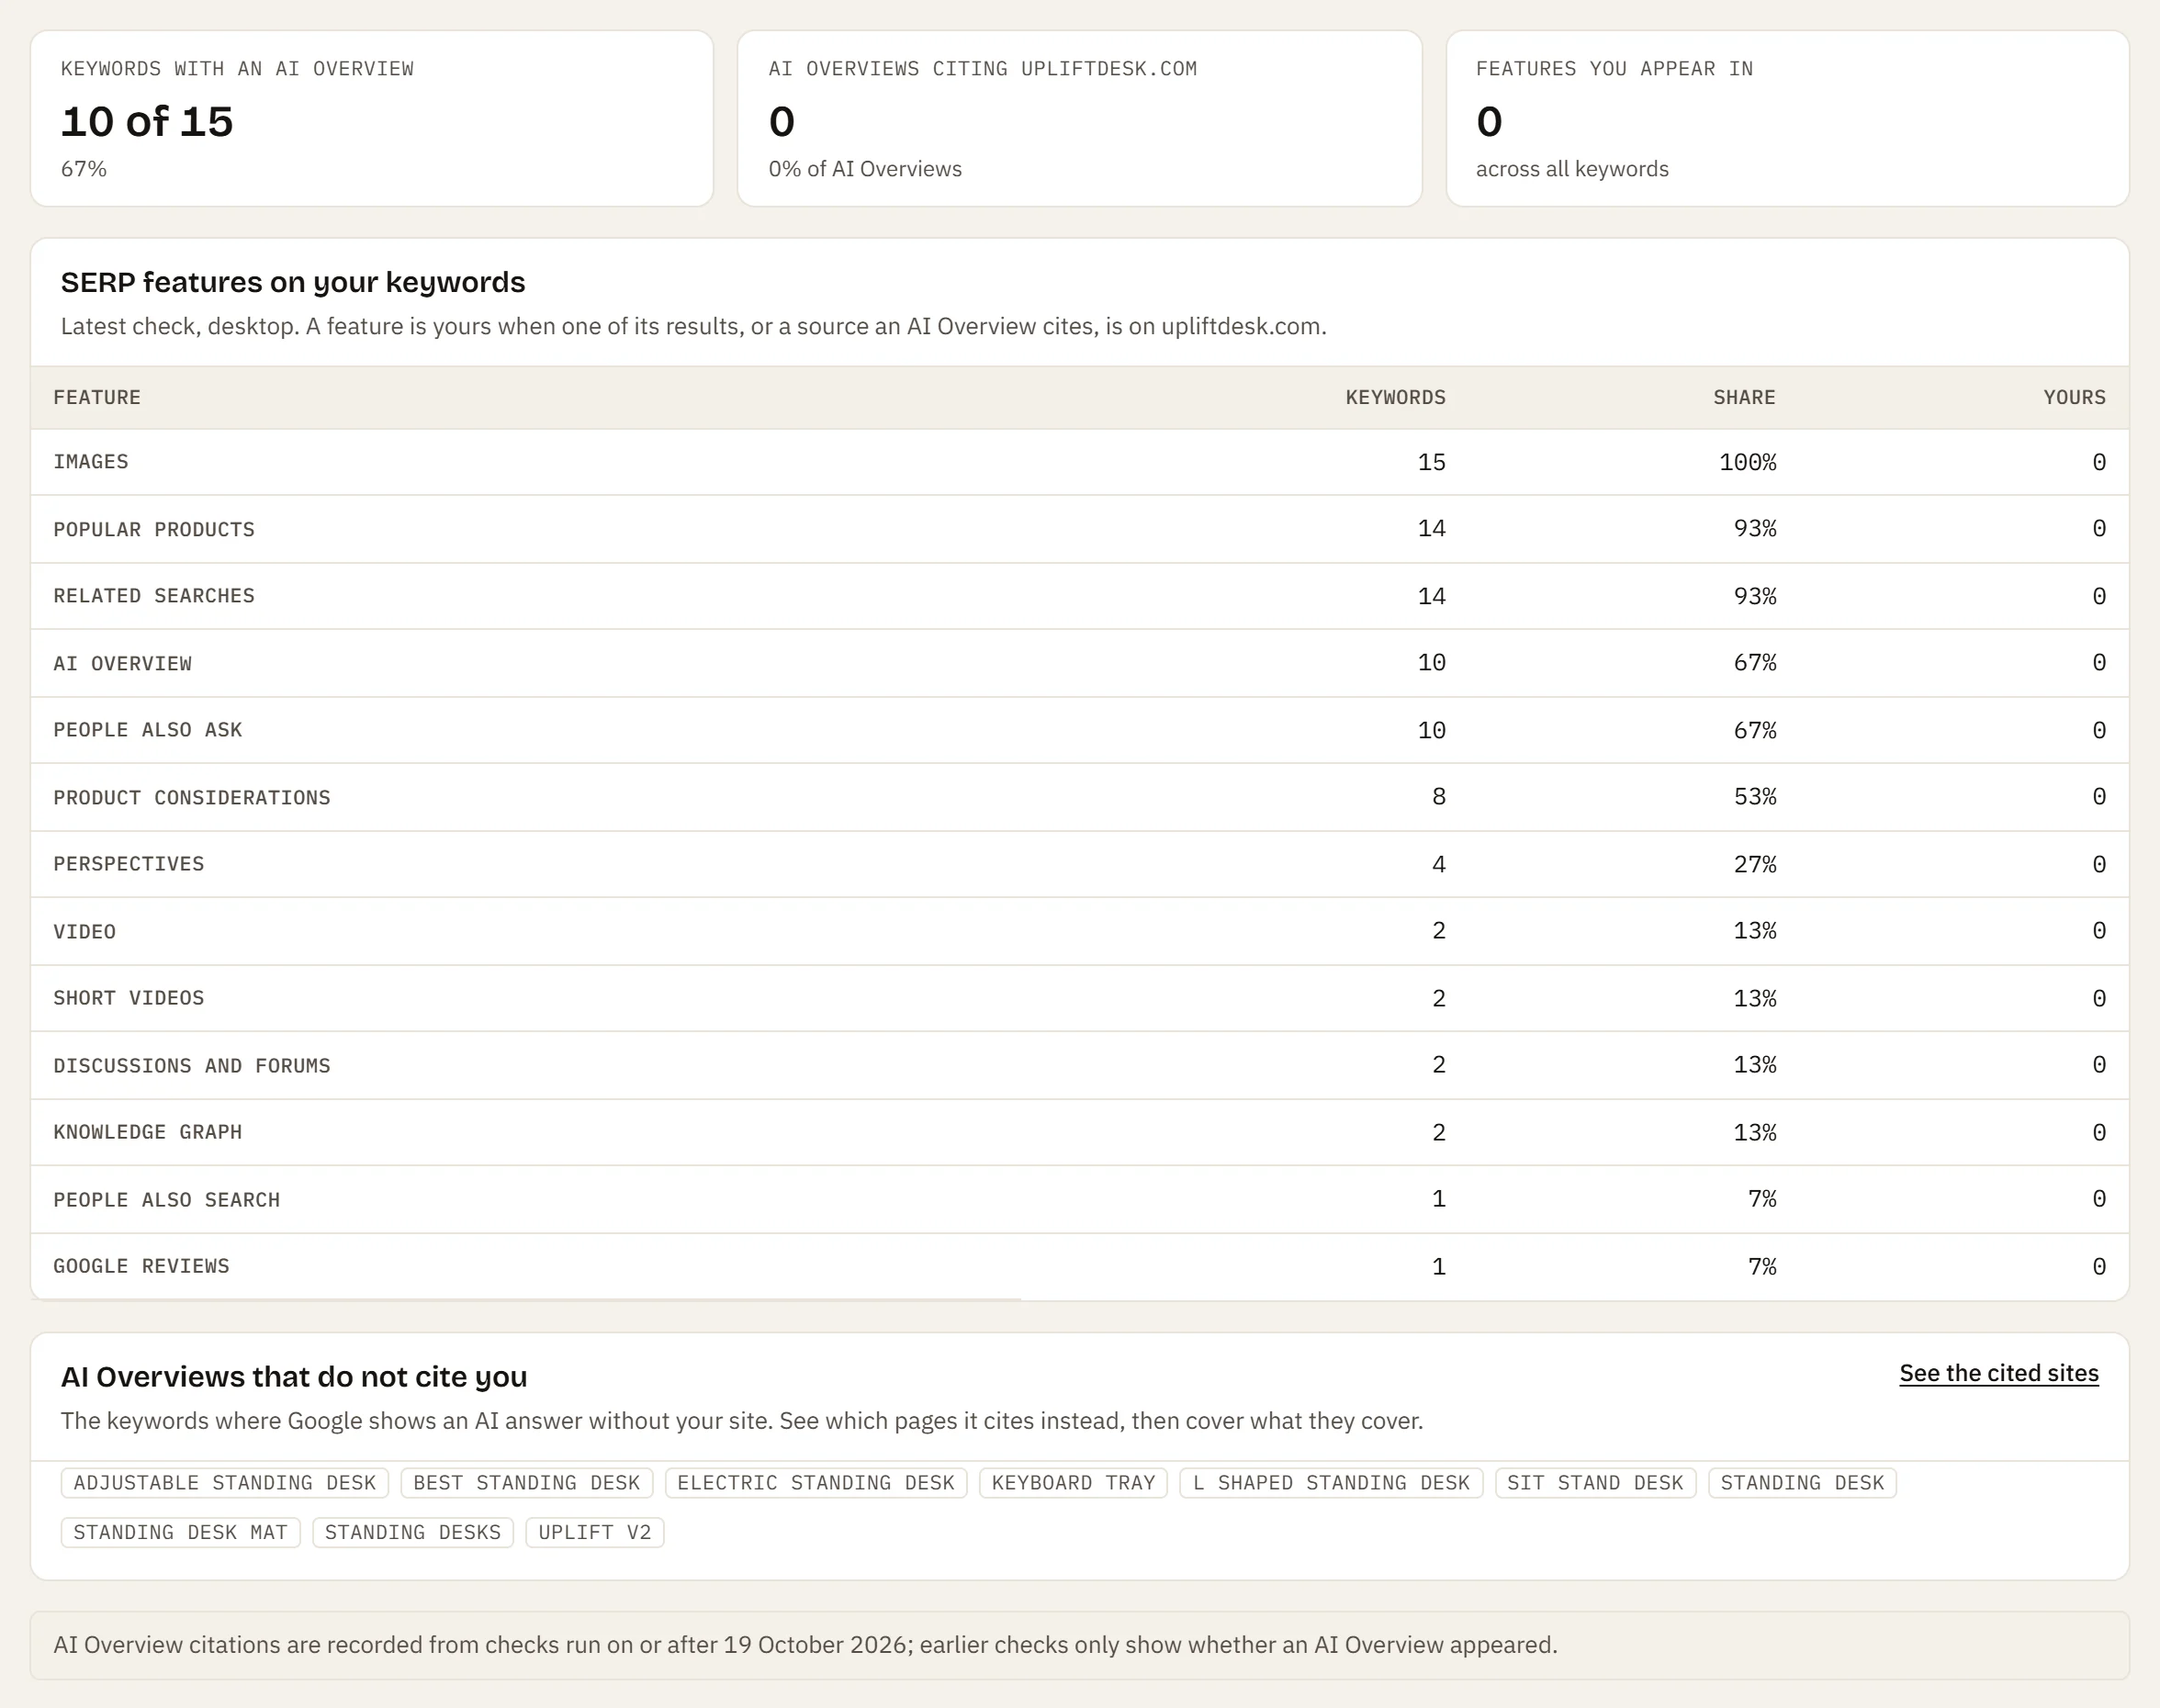Click the FEATURE column header
Viewport: 2160px width, 1708px height.
pos(97,397)
